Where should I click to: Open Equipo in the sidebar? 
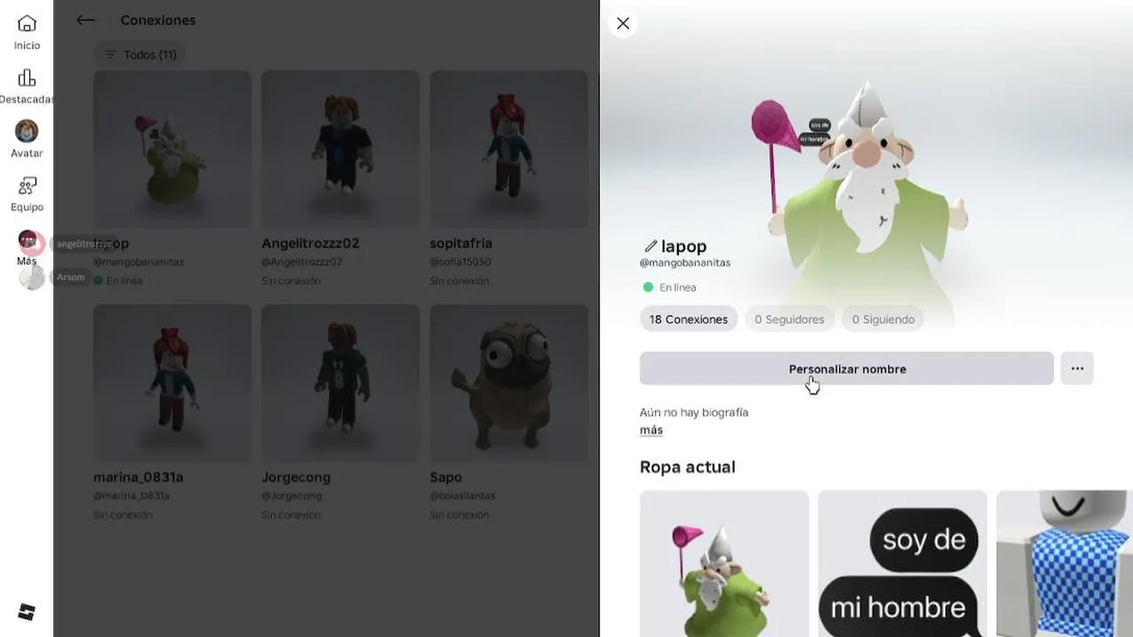coord(27,195)
